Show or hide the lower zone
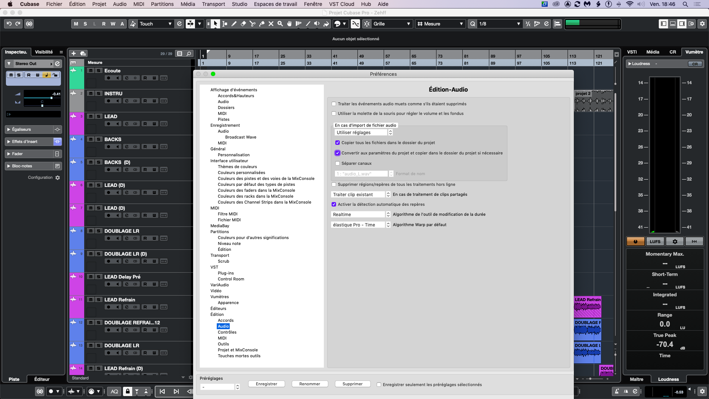 click(673, 24)
